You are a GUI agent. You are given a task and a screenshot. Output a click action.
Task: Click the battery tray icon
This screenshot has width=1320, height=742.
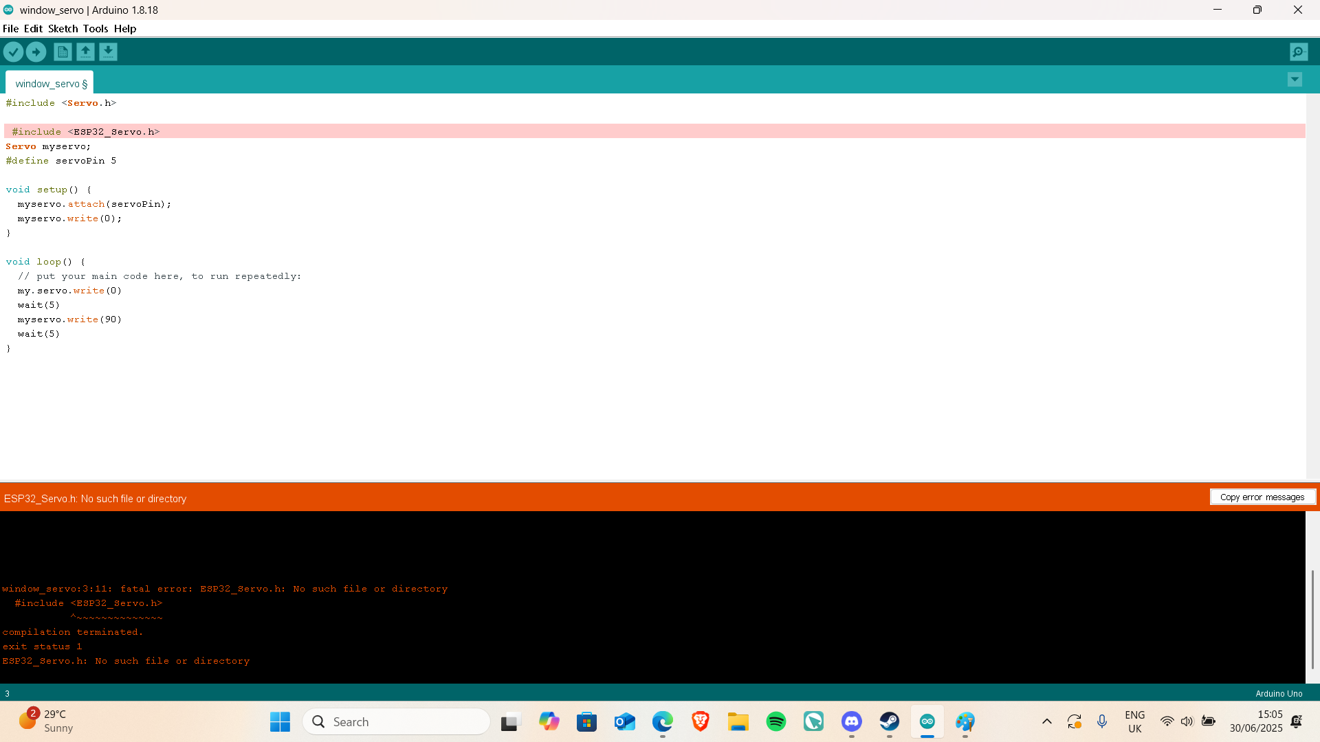1209,721
